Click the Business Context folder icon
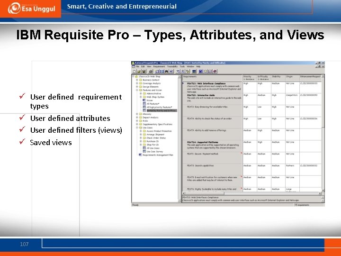341x256 pixels. click(x=141, y=80)
